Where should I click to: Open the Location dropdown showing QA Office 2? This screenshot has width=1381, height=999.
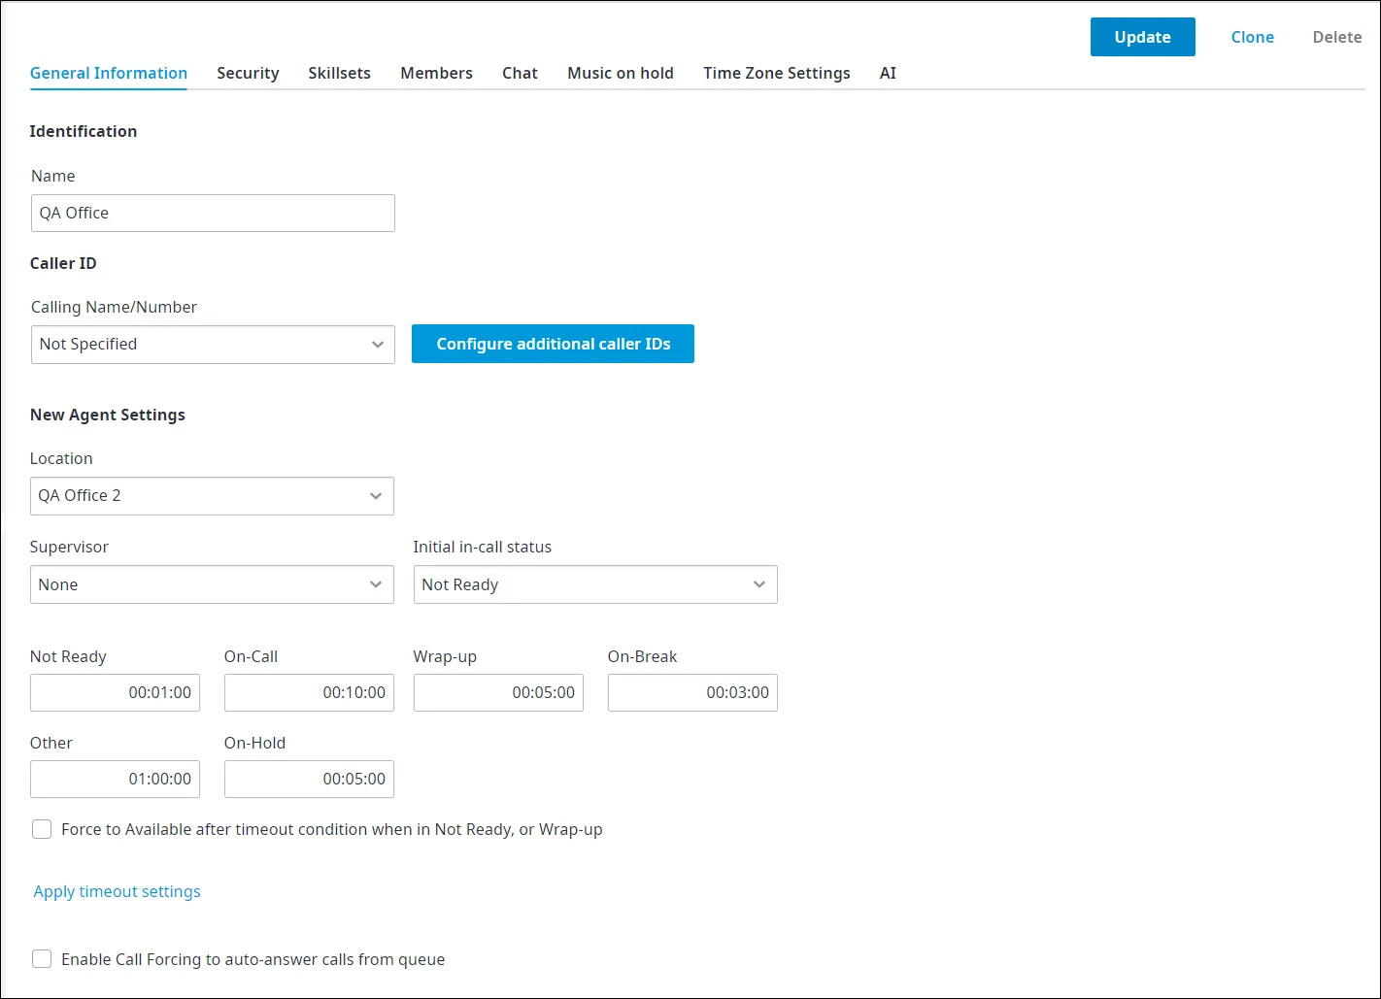pos(212,496)
